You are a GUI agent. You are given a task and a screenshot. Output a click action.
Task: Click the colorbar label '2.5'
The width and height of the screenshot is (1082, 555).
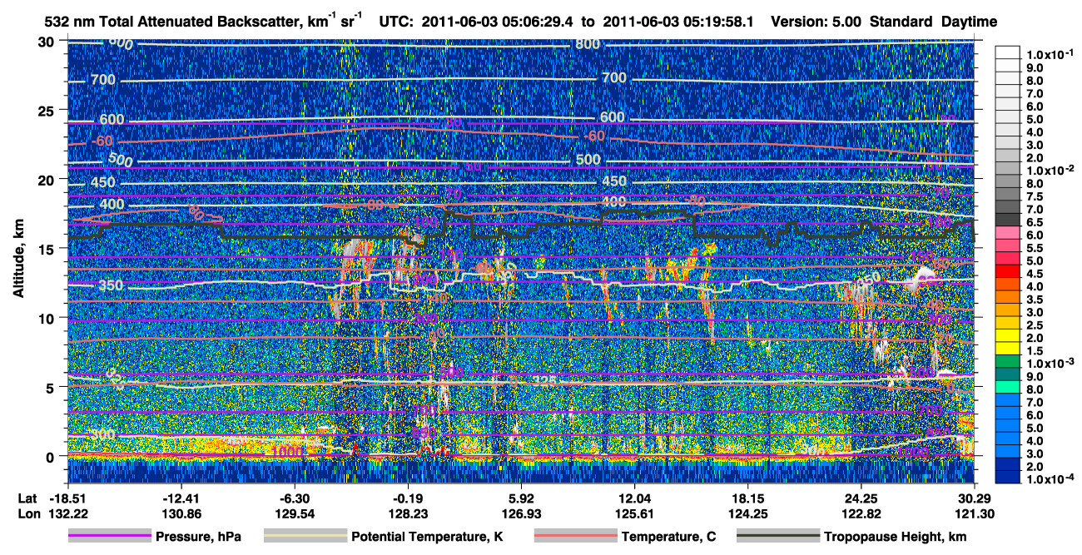pos(1035,325)
